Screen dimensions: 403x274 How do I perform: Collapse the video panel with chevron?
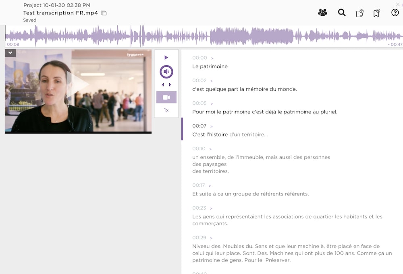(10, 53)
